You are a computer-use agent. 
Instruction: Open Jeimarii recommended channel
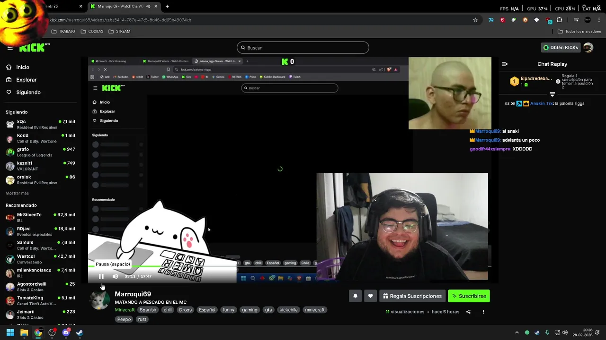click(x=40, y=314)
